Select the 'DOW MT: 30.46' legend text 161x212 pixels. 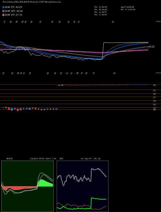[14, 11]
